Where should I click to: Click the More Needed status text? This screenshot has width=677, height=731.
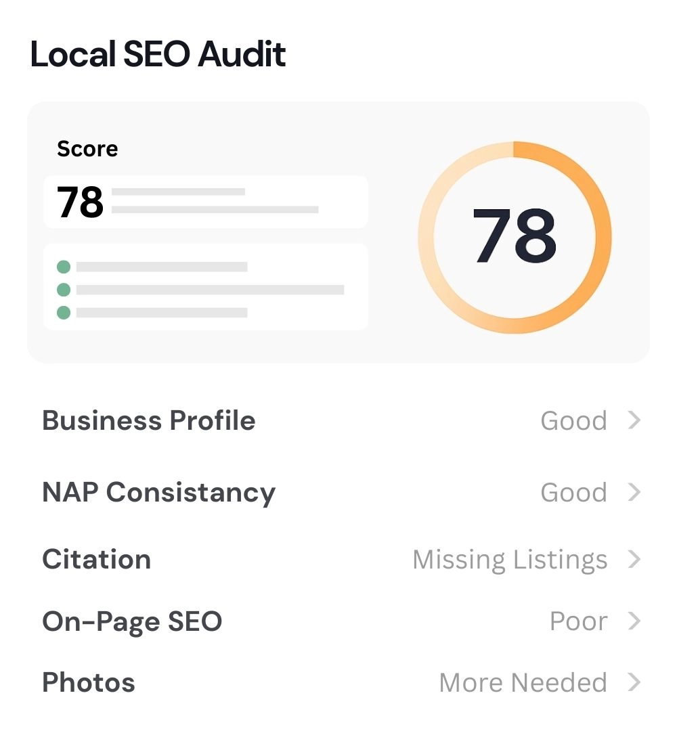pyautogui.click(x=523, y=682)
